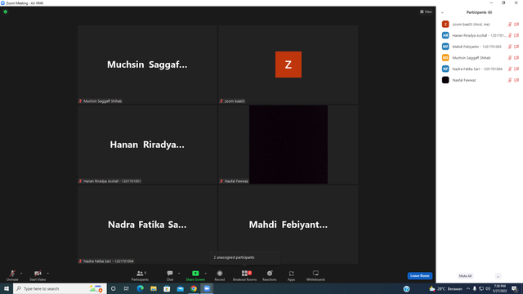The image size is (523, 294).
Task: Click video-off icon for Mahdi Febiyanto
Action: [x=516, y=47]
